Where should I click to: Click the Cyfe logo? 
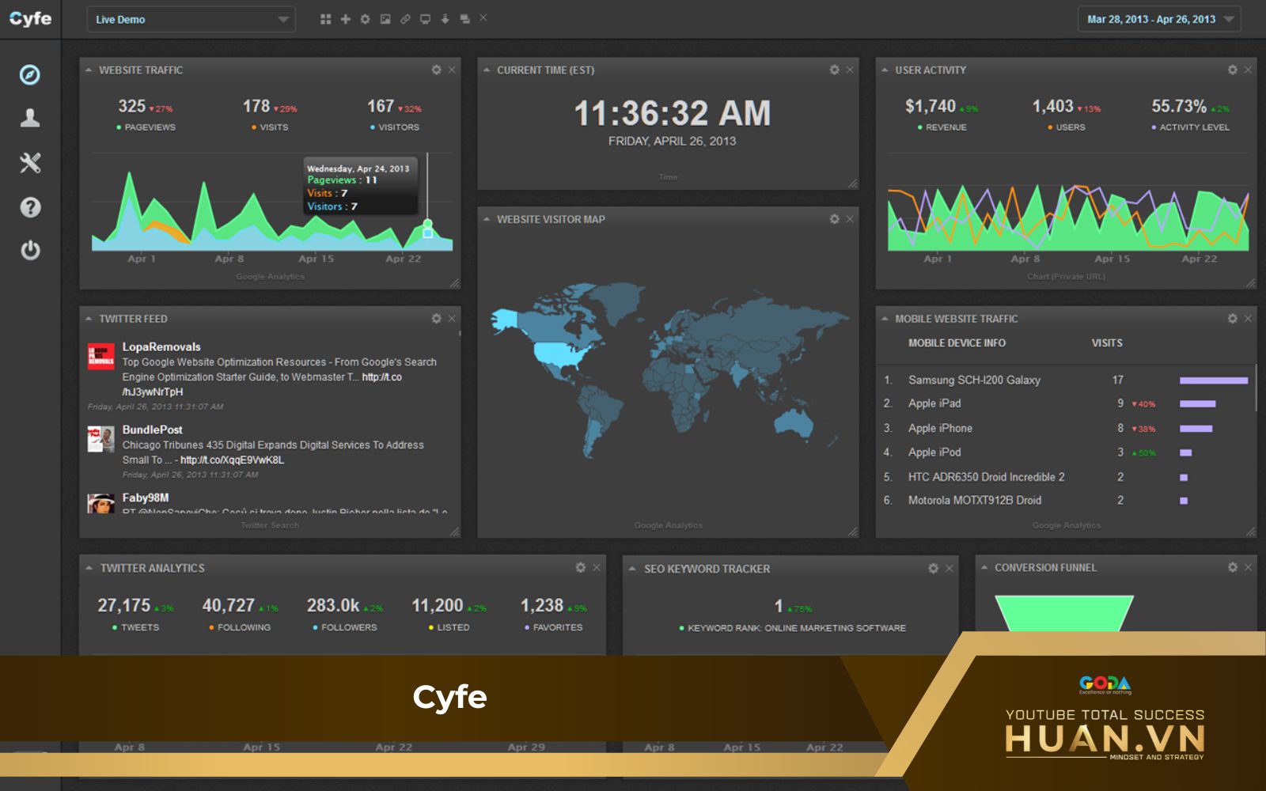click(x=30, y=18)
